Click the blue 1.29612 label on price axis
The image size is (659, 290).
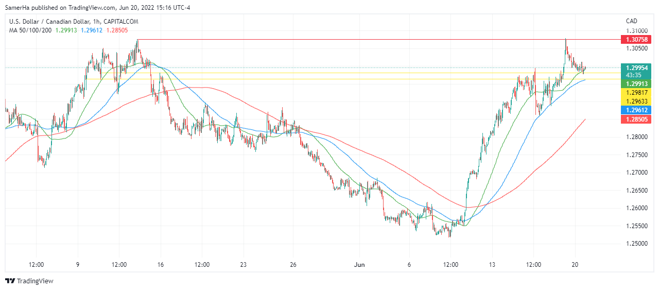click(x=636, y=110)
